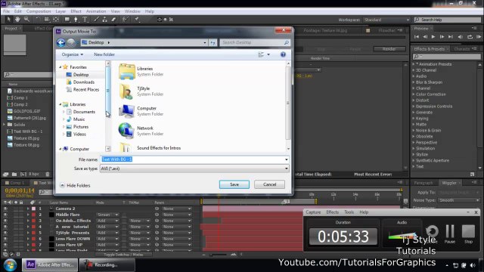Open the Animation menu
The image size is (484, 272).
pos(96,11)
